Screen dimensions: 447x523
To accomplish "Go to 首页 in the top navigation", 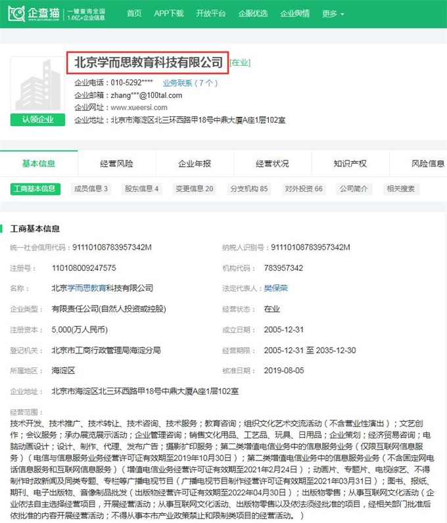I will tap(134, 14).
